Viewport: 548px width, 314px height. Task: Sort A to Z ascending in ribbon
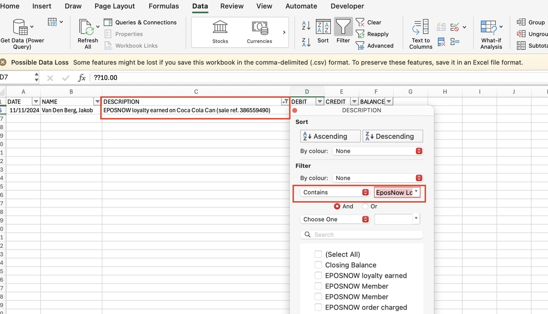pyautogui.click(x=306, y=25)
